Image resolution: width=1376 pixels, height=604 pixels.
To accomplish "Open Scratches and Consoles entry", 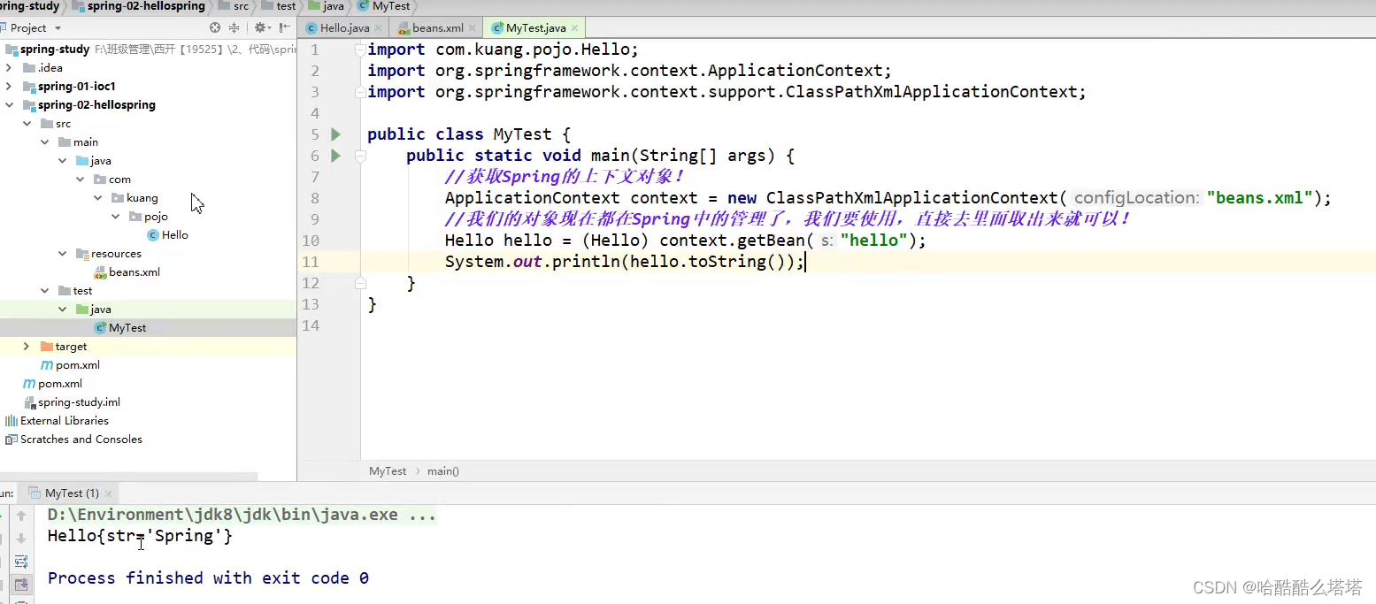I will (80, 439).
